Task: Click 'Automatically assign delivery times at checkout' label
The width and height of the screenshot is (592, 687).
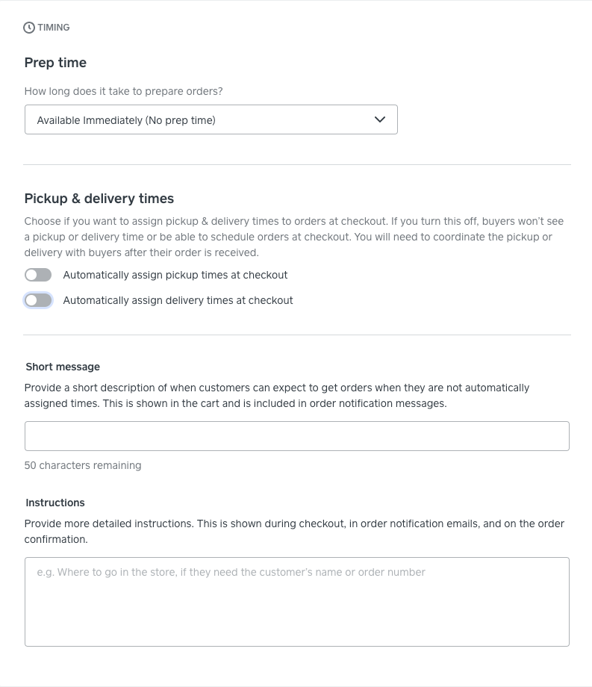Action: (x=178, y=300)
